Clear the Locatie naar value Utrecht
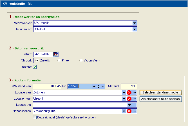The image size is (188, 126). tap(129, 99)
